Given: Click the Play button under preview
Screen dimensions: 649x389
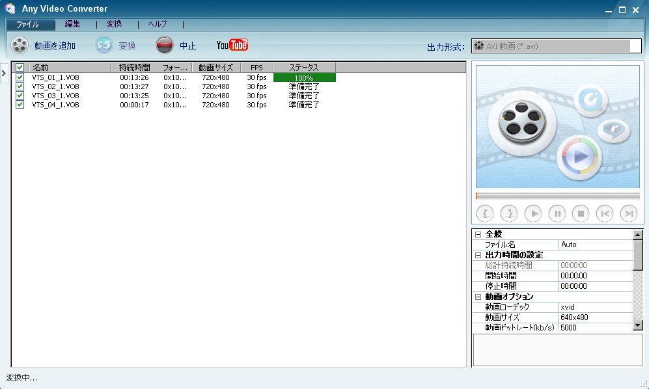Looking at the screenshot, I should coord(533,213).
